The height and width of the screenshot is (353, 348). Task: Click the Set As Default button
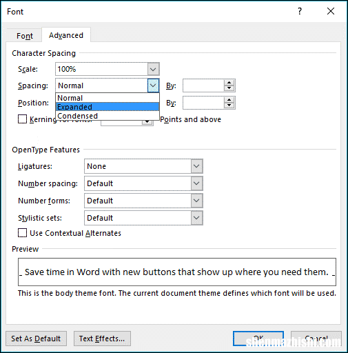(36, 339)
